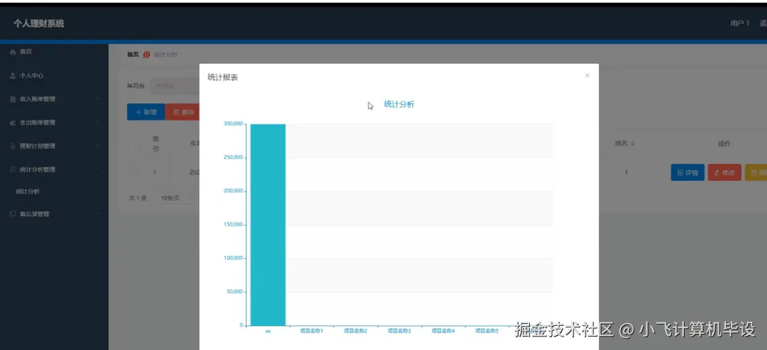
Task: Click the 首页 breadcrumb link
Action: coord(133,55)
